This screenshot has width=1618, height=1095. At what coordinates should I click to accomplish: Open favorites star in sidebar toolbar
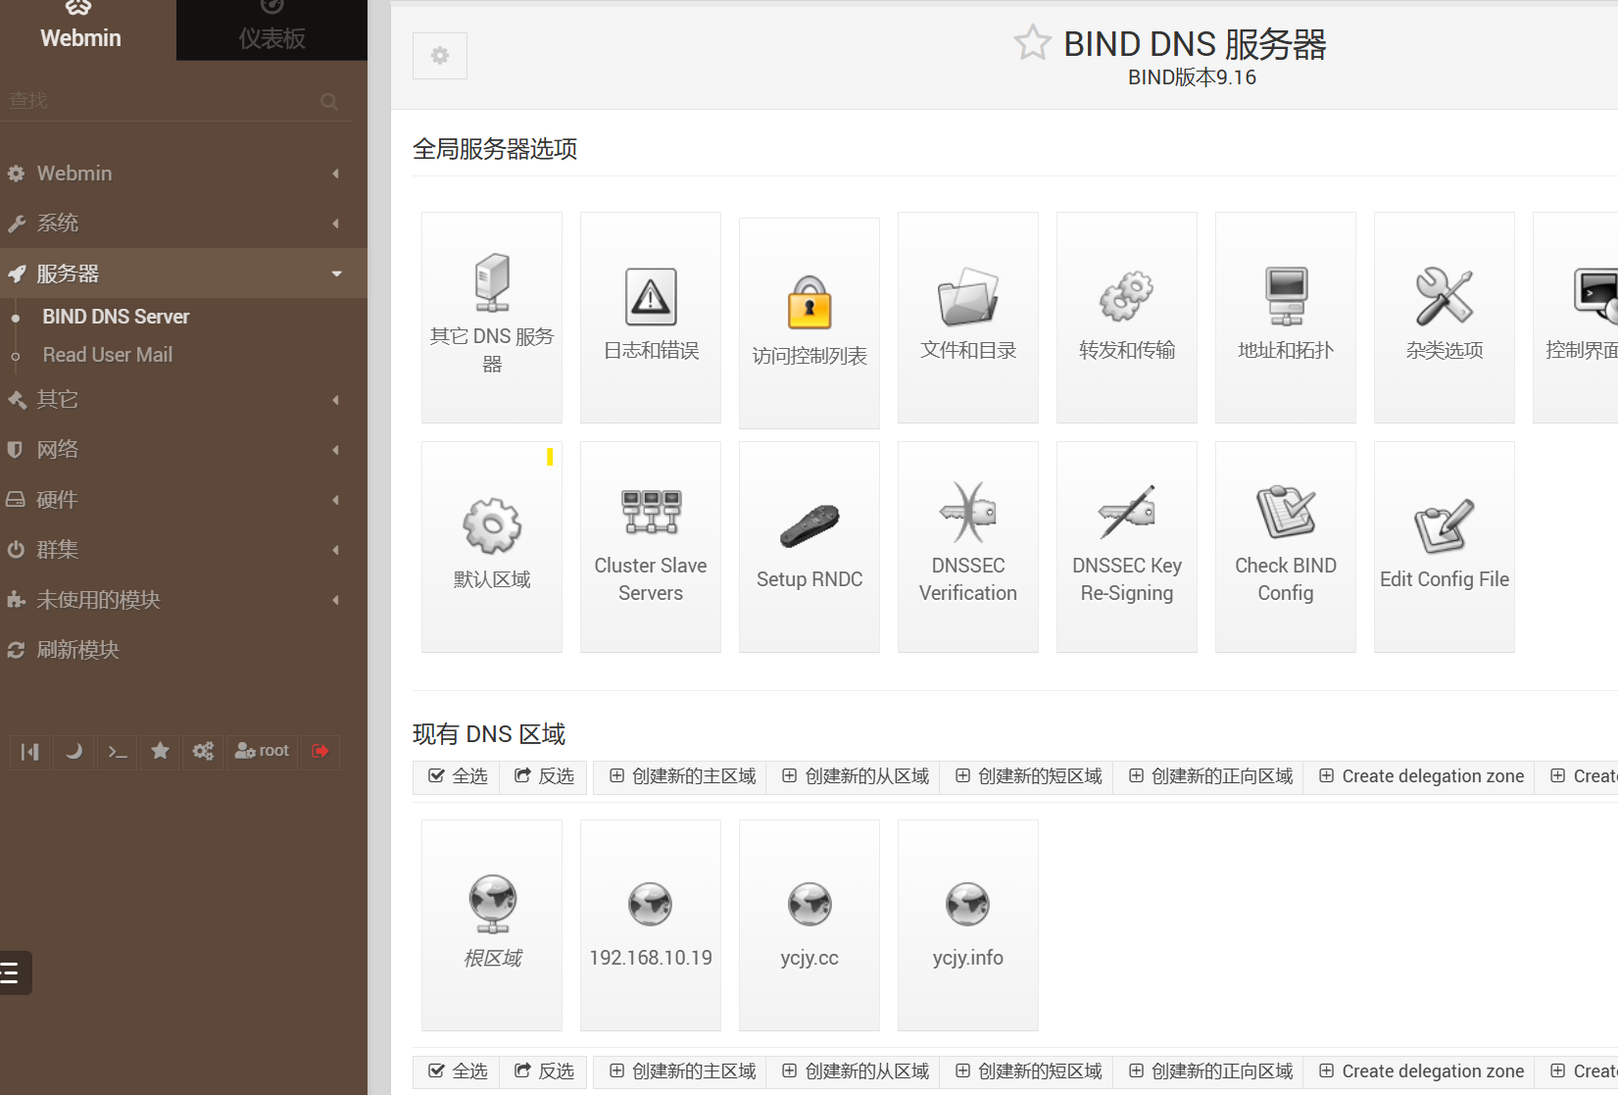(161, 752)
